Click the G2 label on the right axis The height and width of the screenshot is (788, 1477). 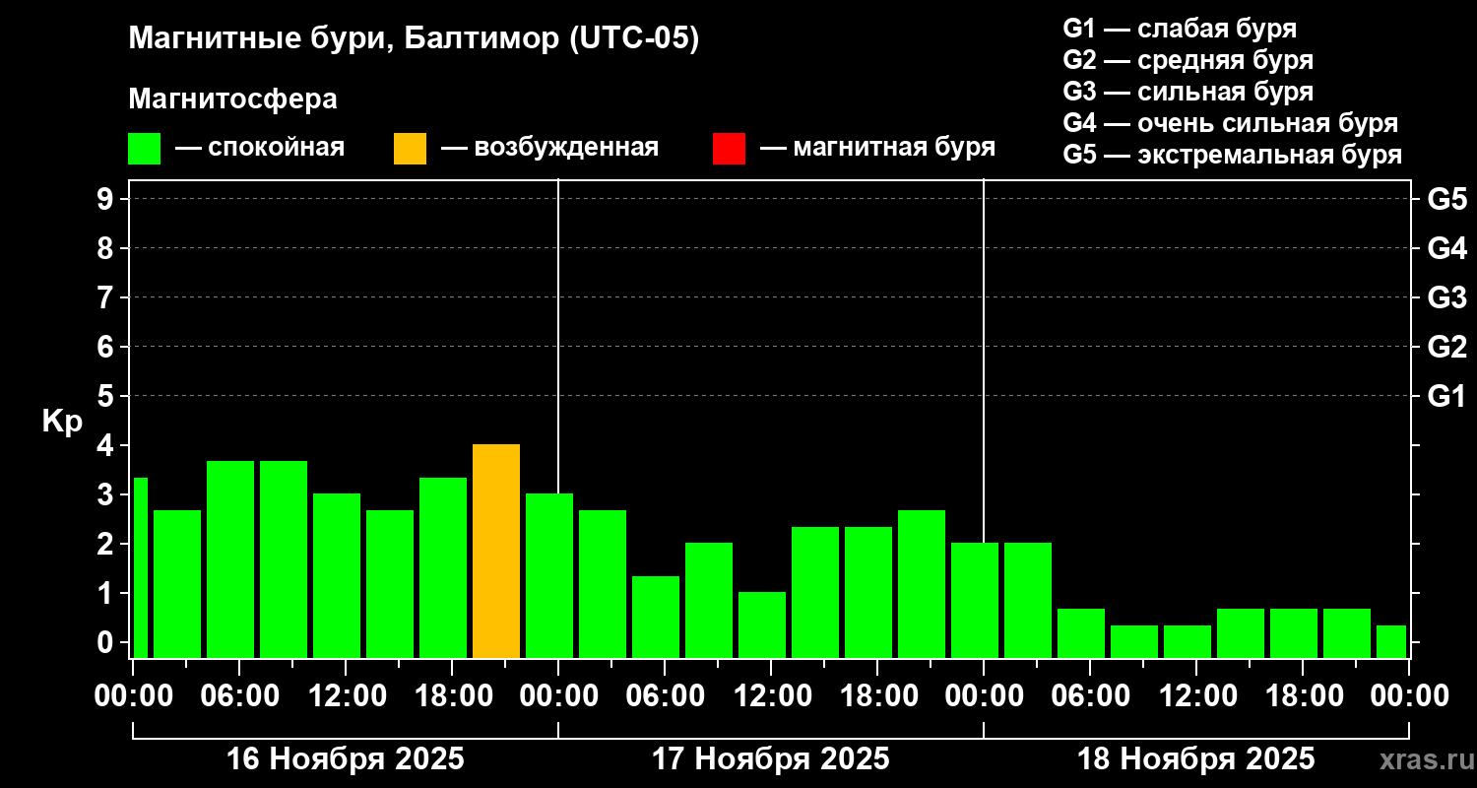pyautogui.click(x=1447, y=347)
